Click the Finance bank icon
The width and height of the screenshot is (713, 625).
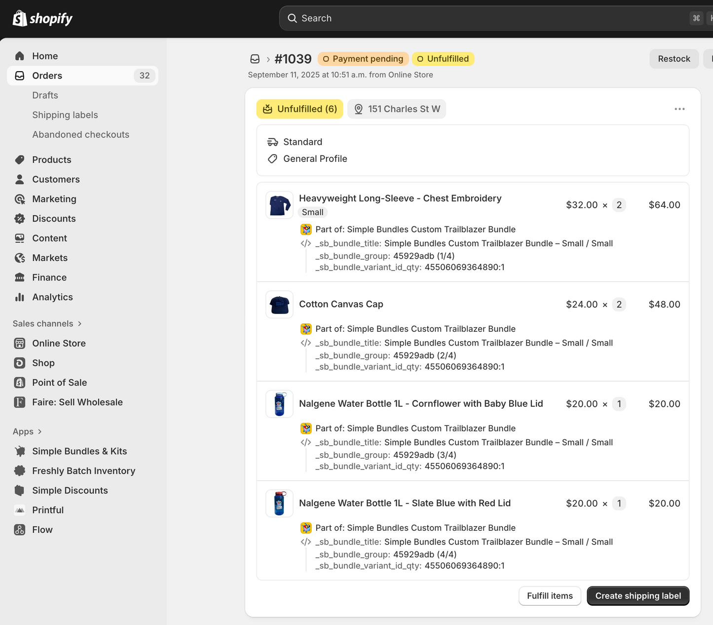click(x=20, y=277)
